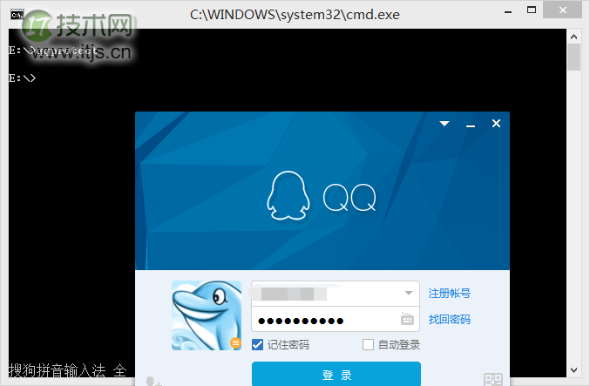590x386 pixels.
Task: Open the QR code login icon
Action: point(493,379)
